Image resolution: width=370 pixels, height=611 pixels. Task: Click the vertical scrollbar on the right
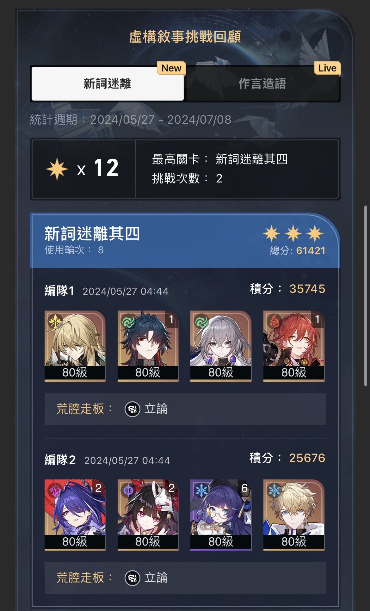click(366, 296)
